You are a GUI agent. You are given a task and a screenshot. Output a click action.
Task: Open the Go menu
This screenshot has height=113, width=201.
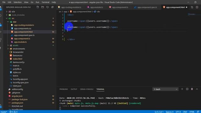pyautogui.click(x=32, y=2)
